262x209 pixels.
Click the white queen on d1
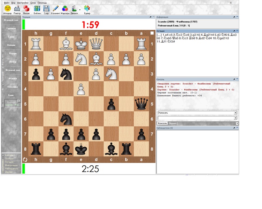[x=96, y=44]
